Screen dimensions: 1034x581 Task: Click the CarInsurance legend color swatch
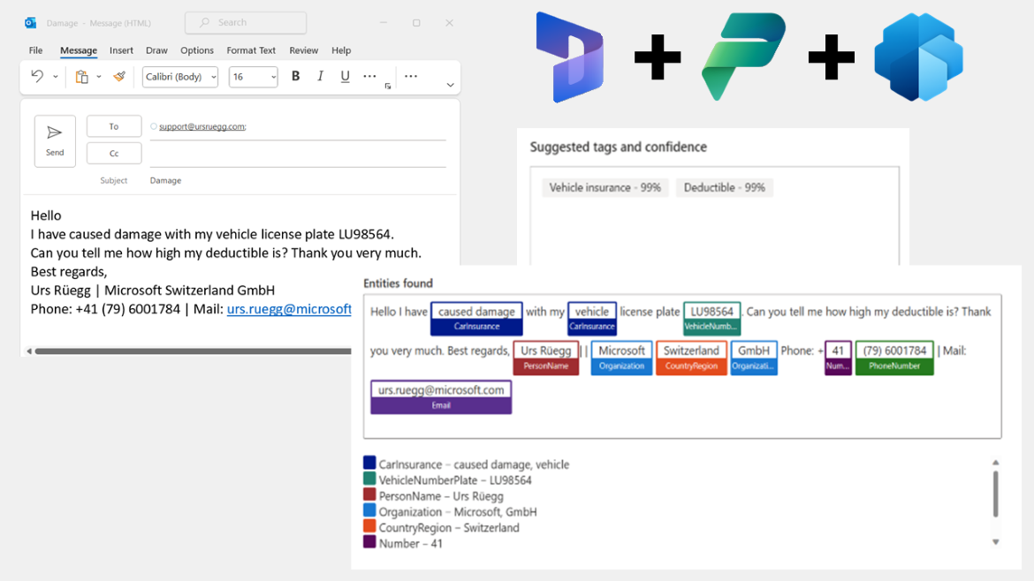point(369,464)
